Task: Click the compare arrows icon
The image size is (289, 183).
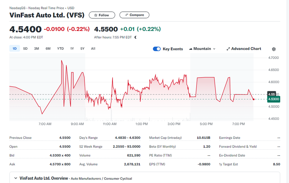Action: [x=126, y=15]
